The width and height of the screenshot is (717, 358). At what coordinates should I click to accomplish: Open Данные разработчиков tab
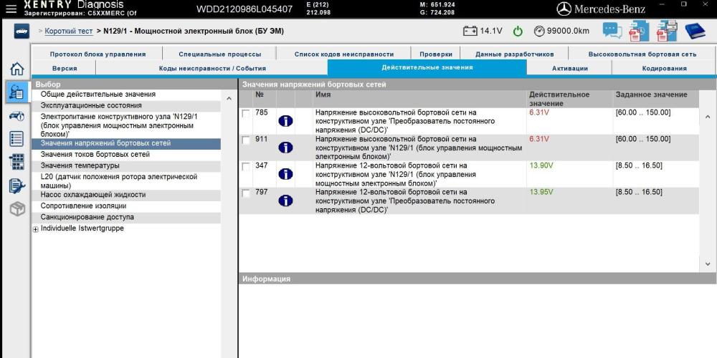(x=514, y=54)
